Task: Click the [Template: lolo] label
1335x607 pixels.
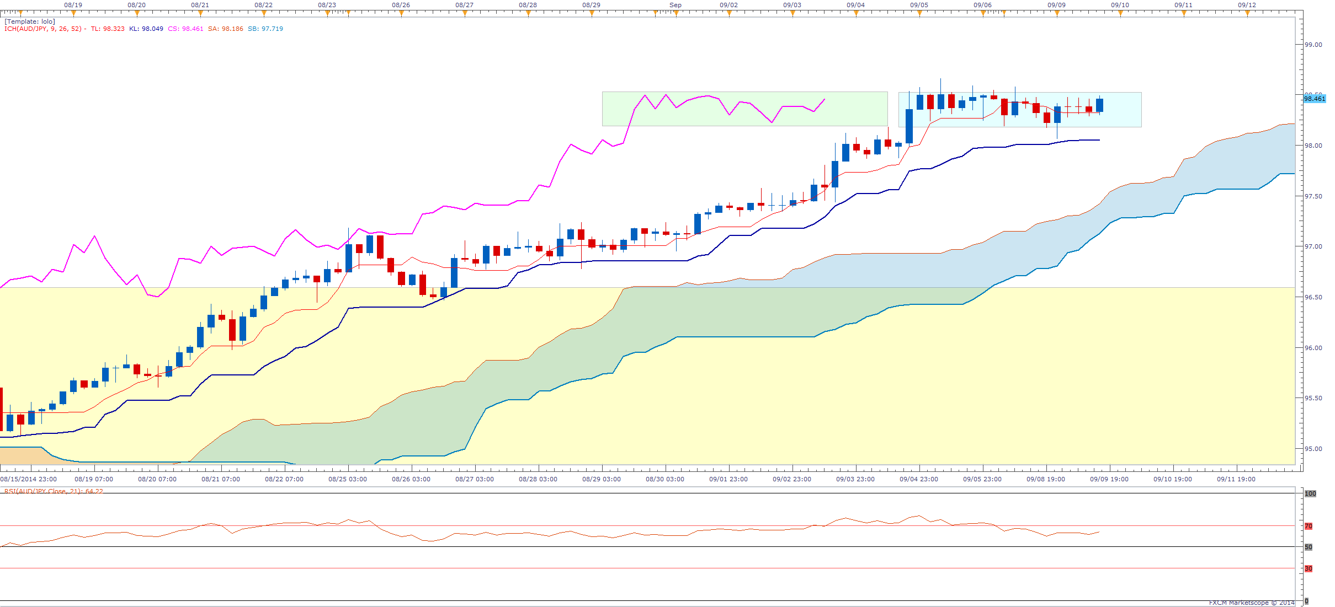Action: pos(30,22)
